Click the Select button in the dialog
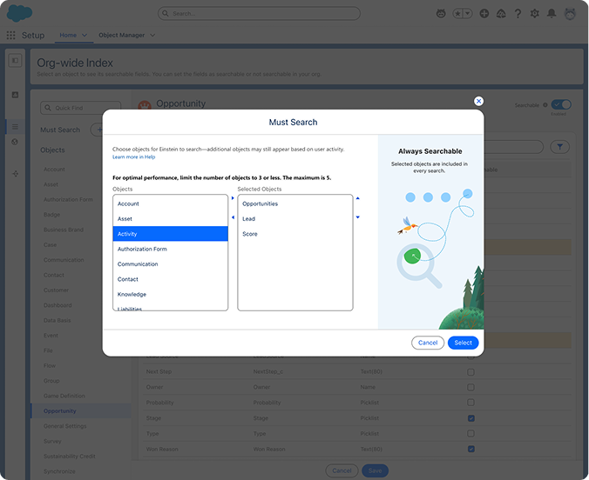589x480 pixels. 463,343
